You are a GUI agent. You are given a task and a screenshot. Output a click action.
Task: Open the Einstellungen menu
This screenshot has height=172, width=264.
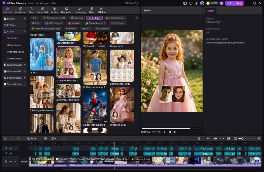42,3
